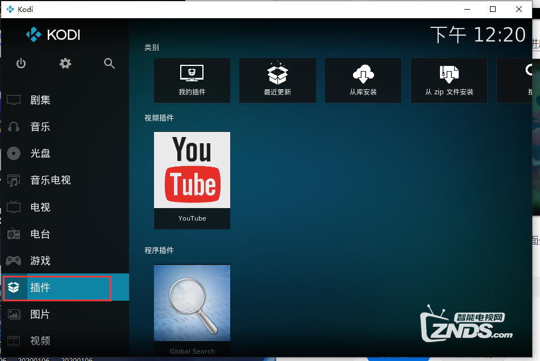Select 剧集 (TV shows) menu item
Screen dimensions: 540x361
[x=40, y=100]
